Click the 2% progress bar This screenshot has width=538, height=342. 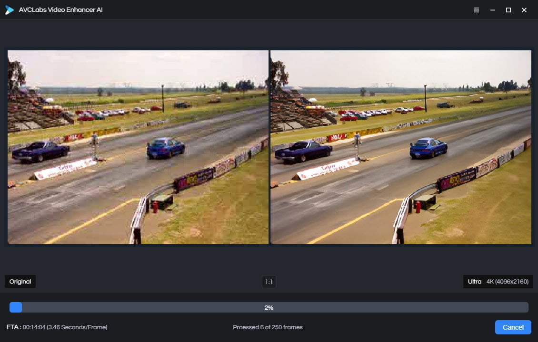[x=269, y=307]
